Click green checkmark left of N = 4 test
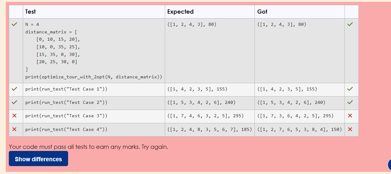 tap(14, 24)
